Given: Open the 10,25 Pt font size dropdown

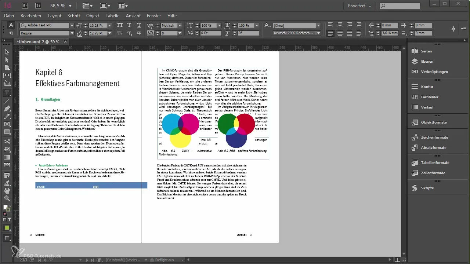Looking at the screenshot, I should point(110,26).
